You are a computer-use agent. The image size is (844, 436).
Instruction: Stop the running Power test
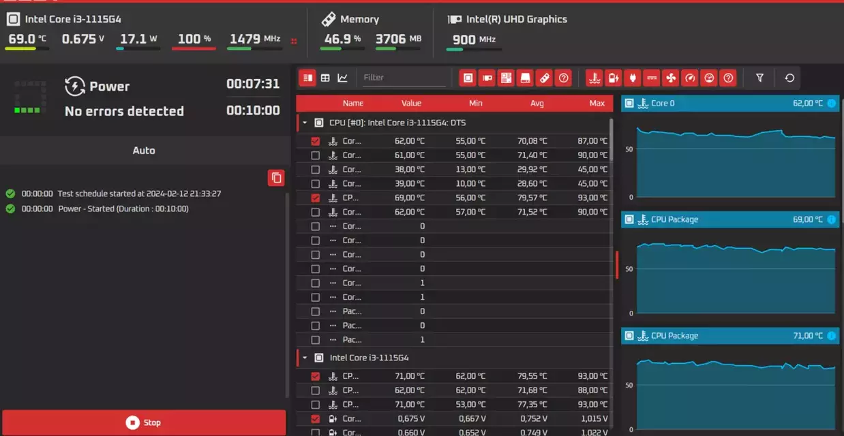click(x=144, y=422)
